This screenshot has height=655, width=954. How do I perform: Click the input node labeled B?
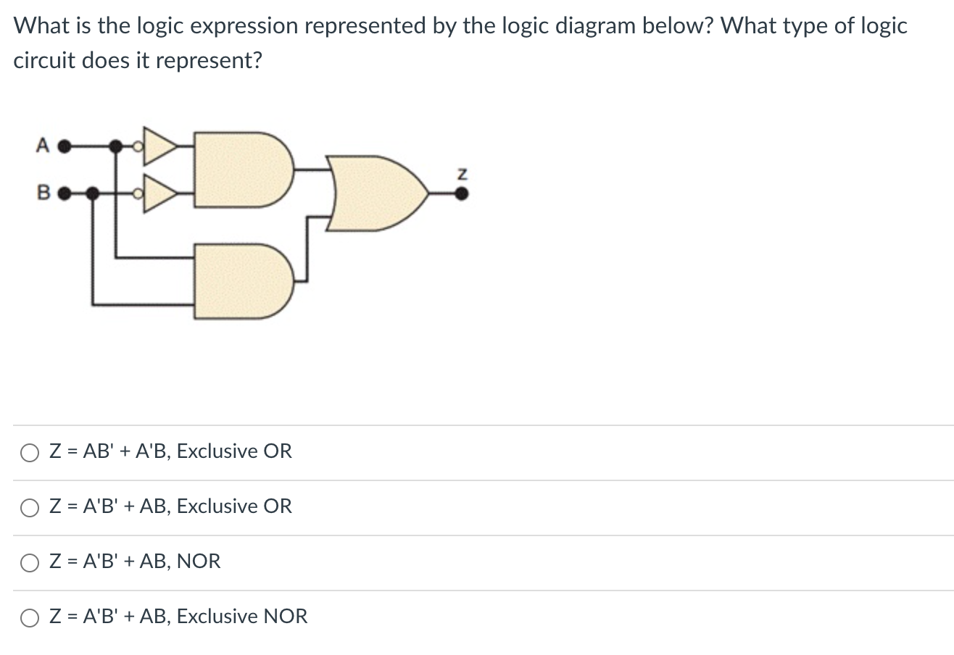pyautogui.click(x=64, y=192)
